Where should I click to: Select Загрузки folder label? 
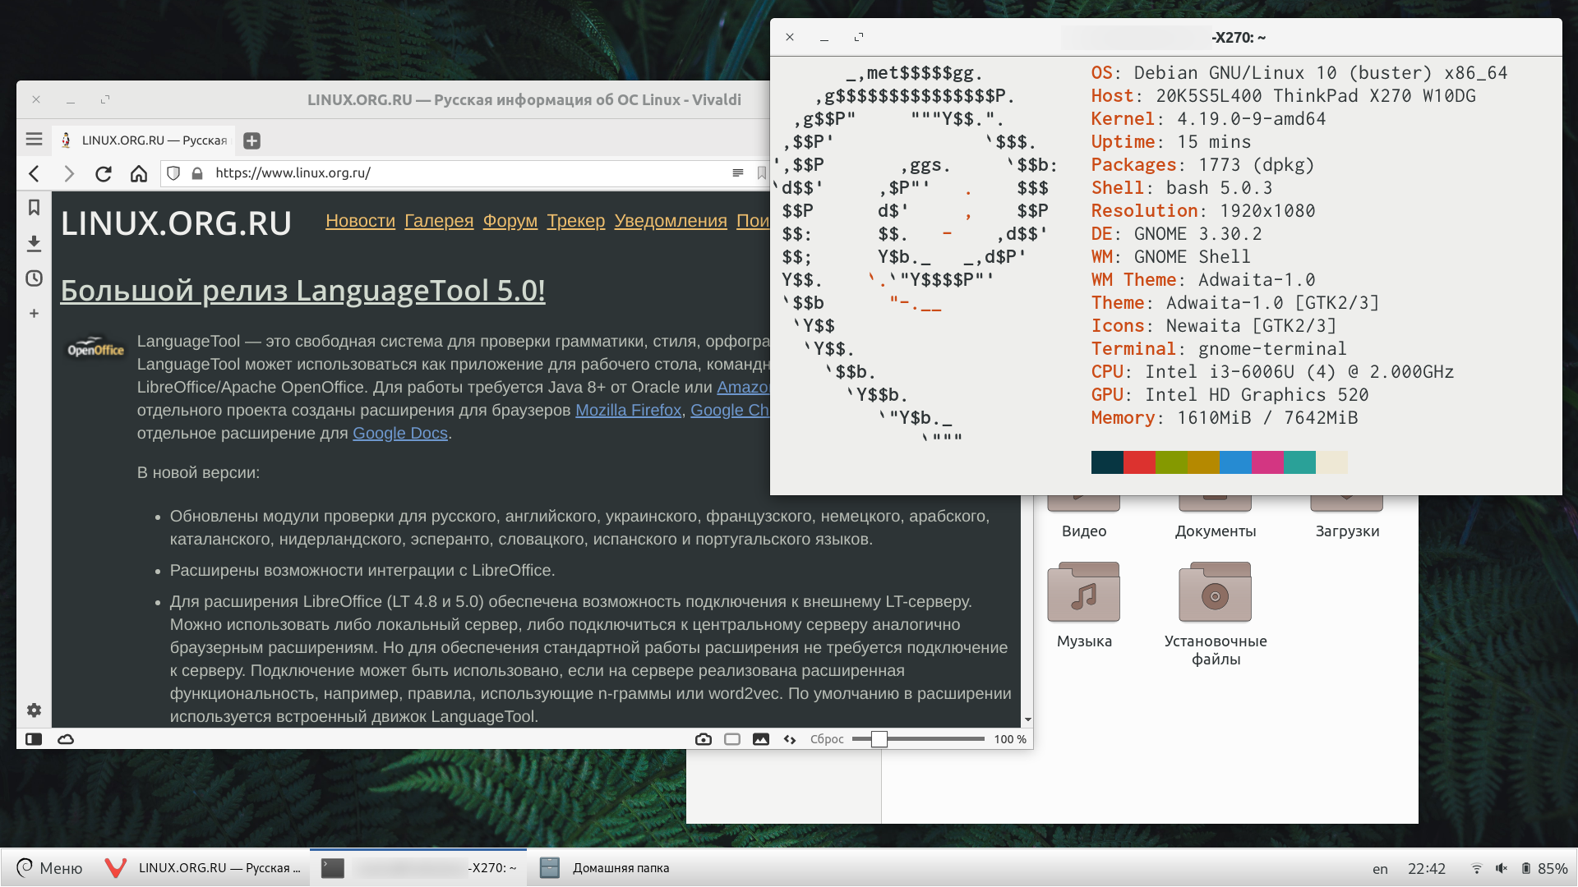pos(1347,531)
